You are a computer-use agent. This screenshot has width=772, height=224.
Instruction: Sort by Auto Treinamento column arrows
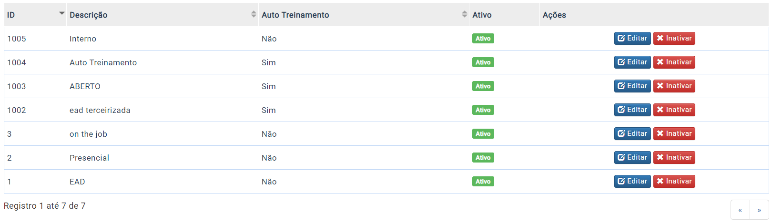tap(465, 14)
